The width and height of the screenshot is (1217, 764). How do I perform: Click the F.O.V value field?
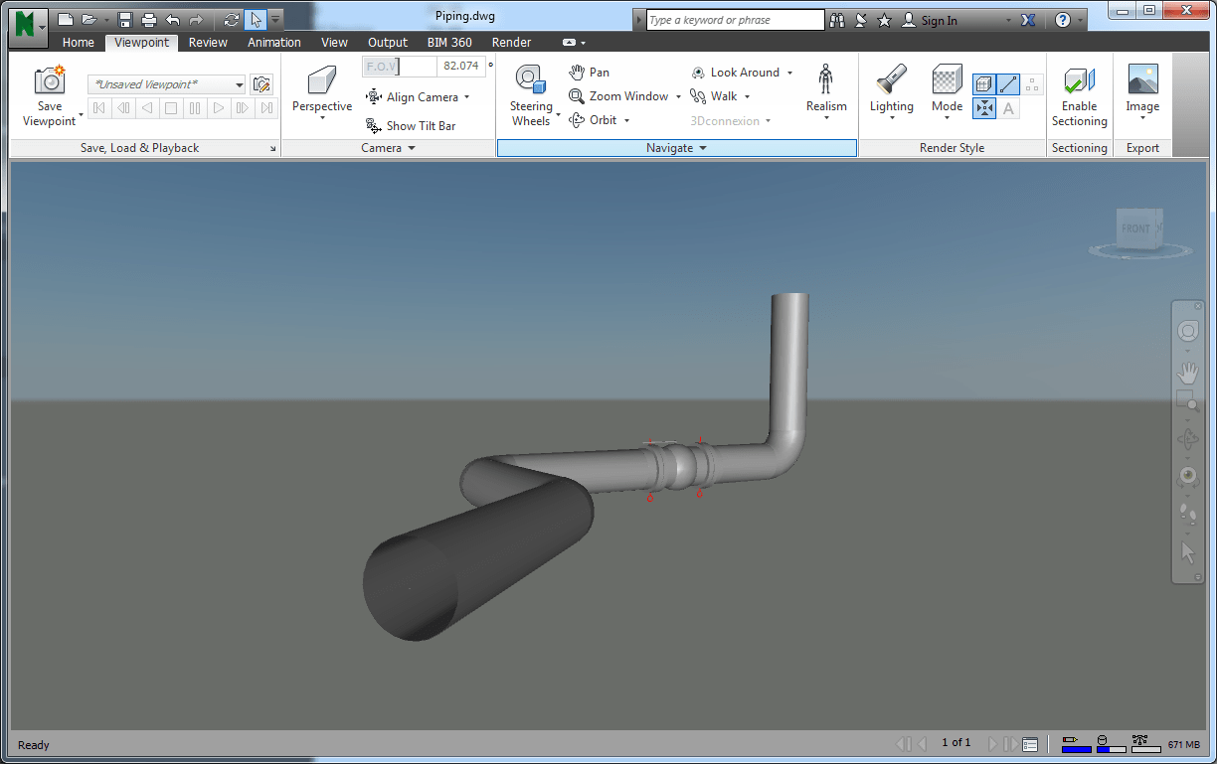pos(461,67)
